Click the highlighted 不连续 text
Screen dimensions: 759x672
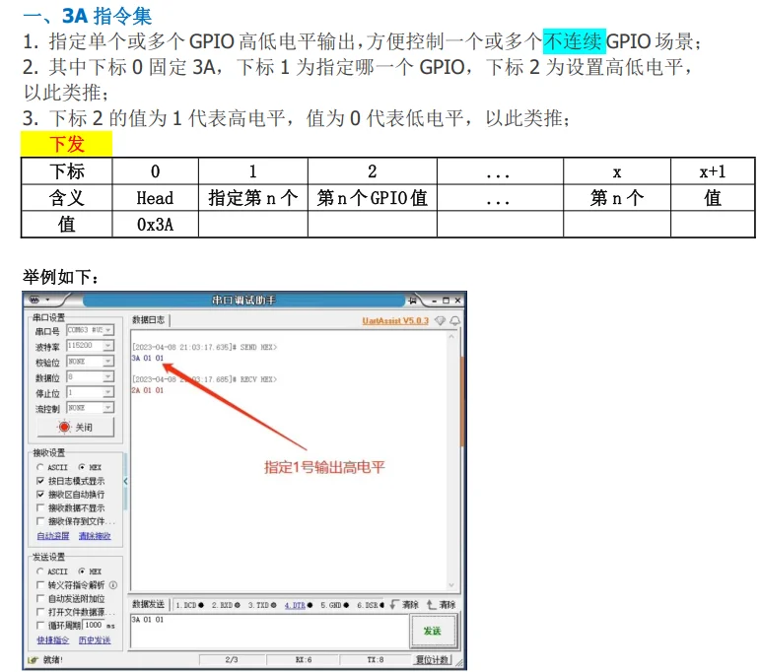click(574, 41)
